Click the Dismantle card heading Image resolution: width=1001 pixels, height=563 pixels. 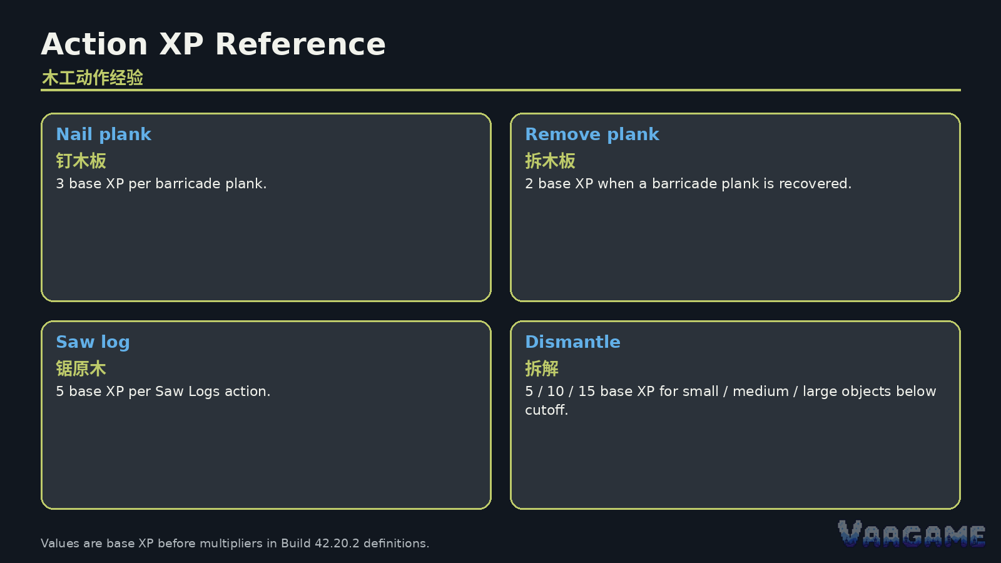[x=572, y=342]
